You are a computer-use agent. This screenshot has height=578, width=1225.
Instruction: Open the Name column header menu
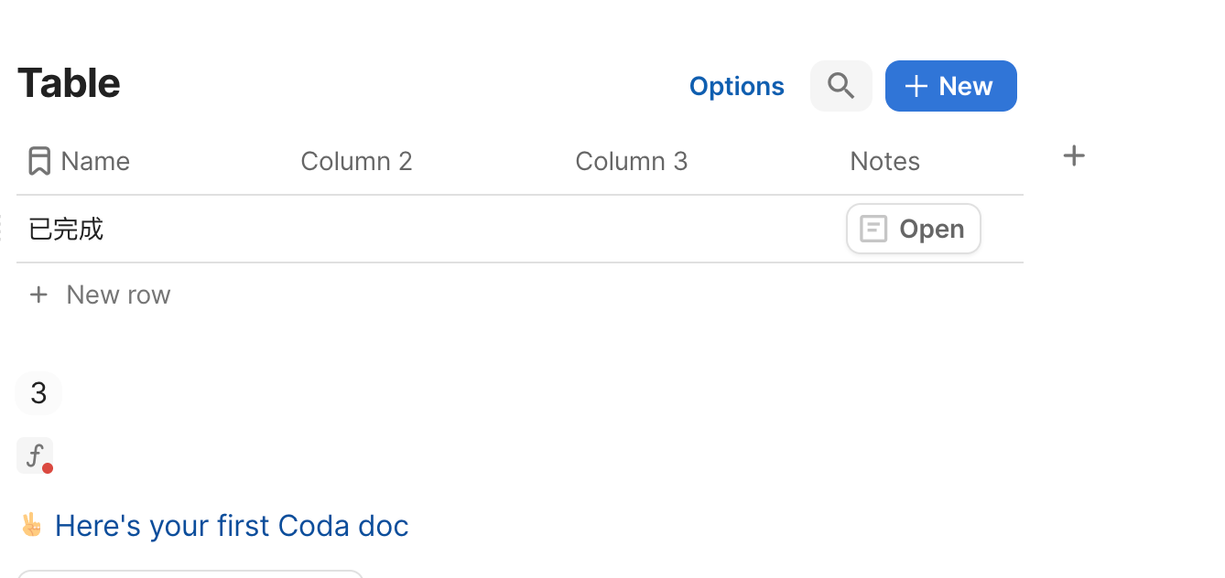coord(95,161)
